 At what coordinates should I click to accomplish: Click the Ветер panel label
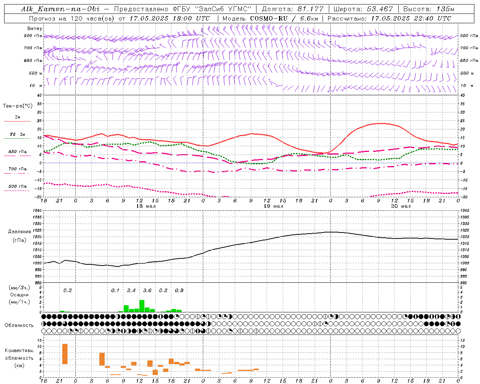click(x=35, y=28)
